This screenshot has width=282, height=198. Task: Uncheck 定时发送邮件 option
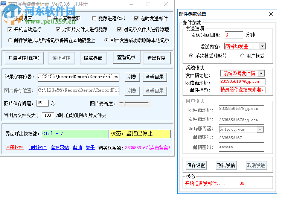[136, 18]
